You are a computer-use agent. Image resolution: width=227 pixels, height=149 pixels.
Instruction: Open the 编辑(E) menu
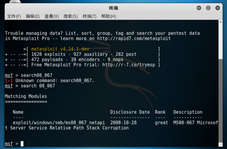(x=33, y=16)
